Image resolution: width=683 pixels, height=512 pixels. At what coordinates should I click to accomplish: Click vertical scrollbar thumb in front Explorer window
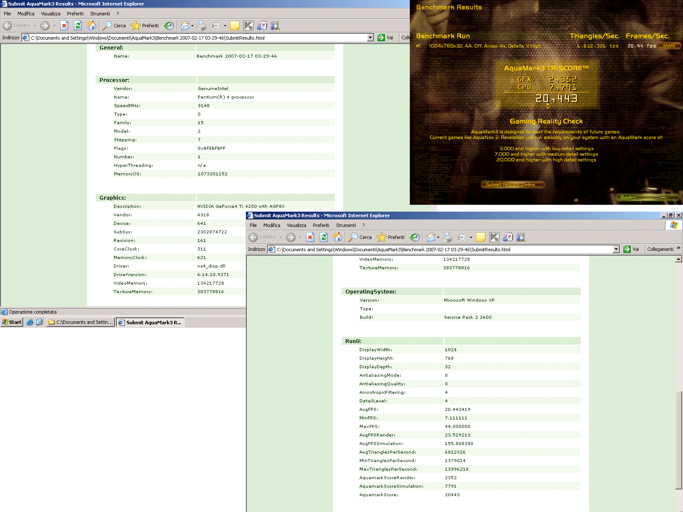coord(679,439)
